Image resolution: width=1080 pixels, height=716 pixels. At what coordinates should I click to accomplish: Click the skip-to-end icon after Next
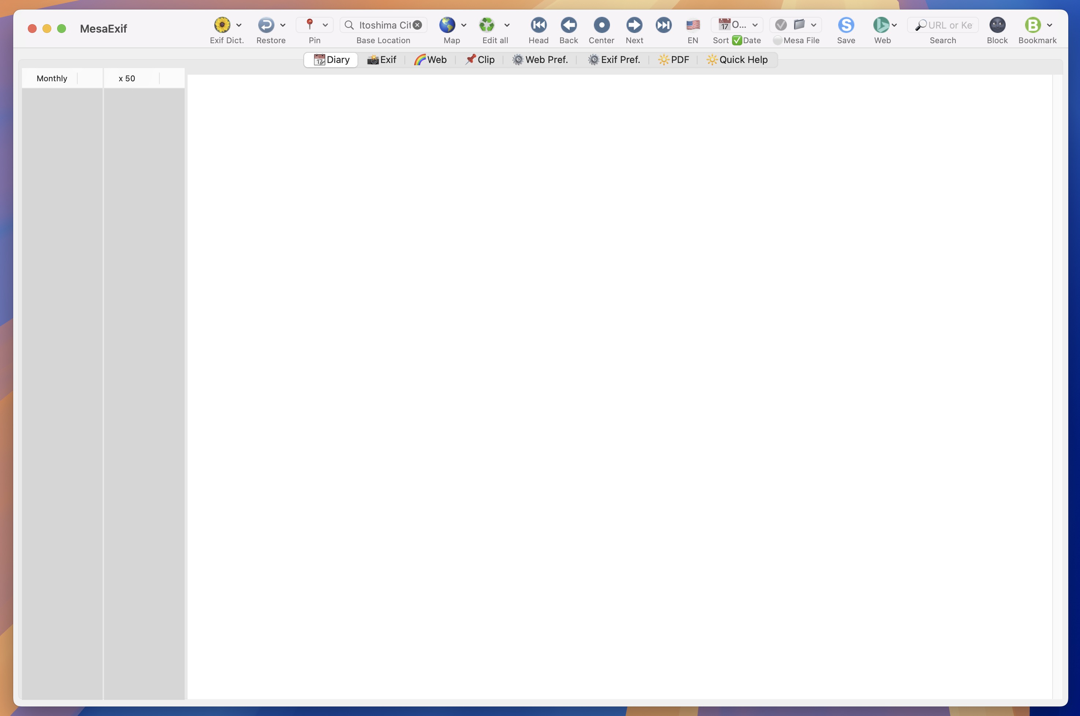click(663, 25)
